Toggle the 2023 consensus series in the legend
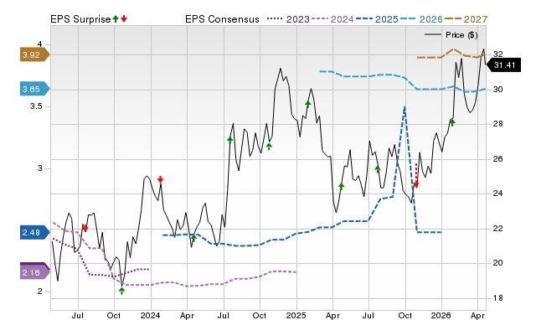Screen dimensions: 536x320 (288, 19)
